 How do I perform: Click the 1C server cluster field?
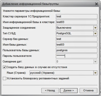[x=77, y=16]
